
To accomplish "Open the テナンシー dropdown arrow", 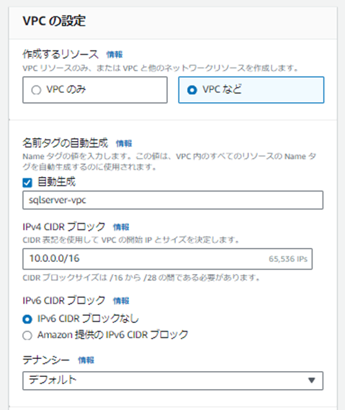I will [x=311, y=381].
